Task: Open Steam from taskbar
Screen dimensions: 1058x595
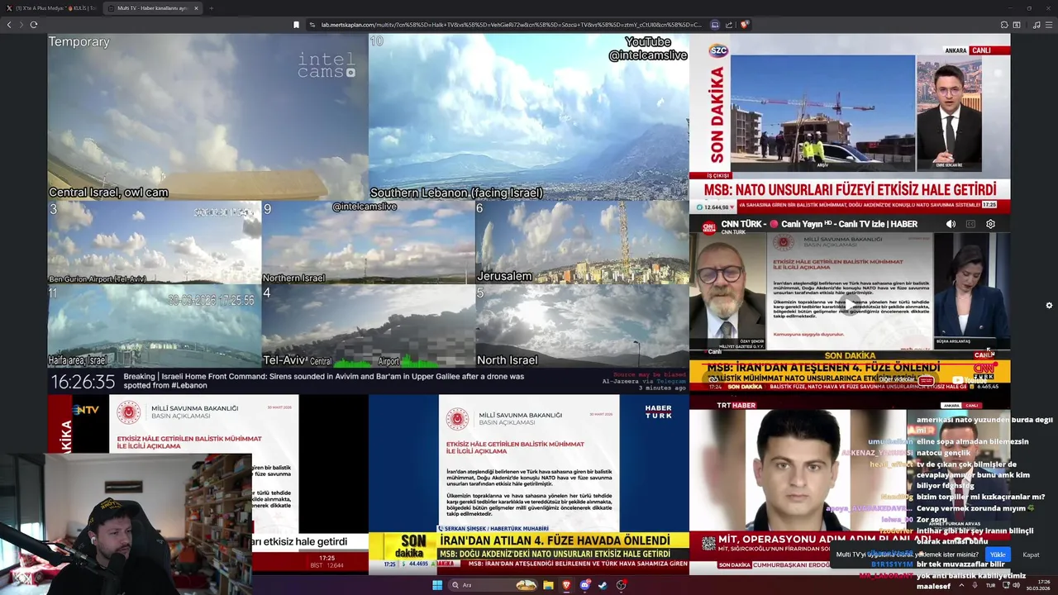Action: pyautogui.click(x=603, y=585)
